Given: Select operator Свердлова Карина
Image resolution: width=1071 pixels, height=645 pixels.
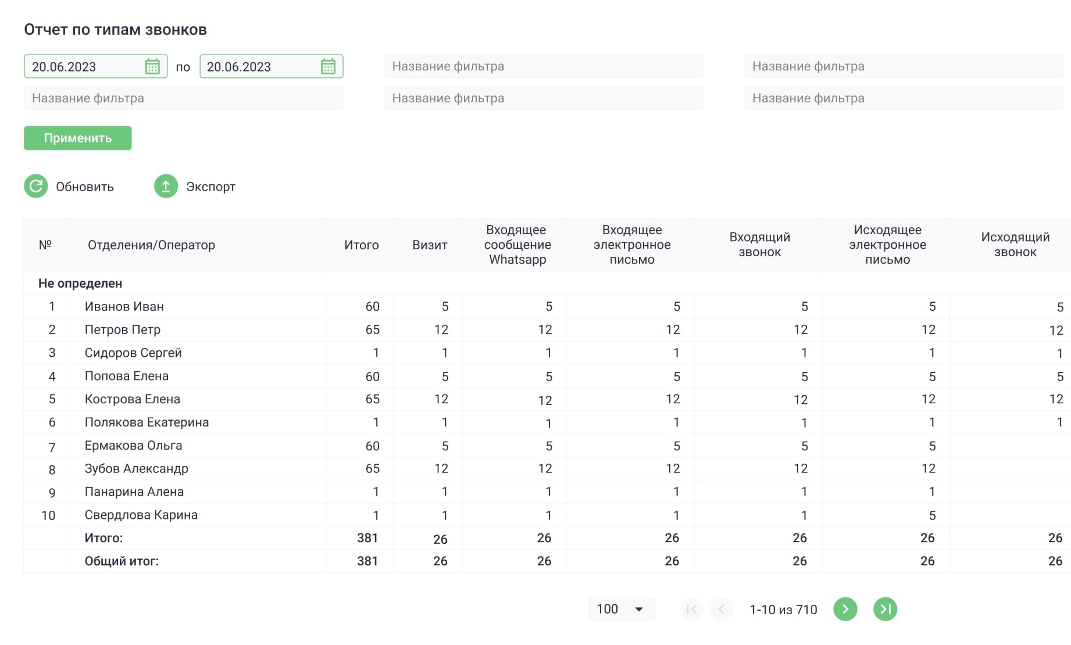Looking at the screenshot, I should (x=141, y=515).
